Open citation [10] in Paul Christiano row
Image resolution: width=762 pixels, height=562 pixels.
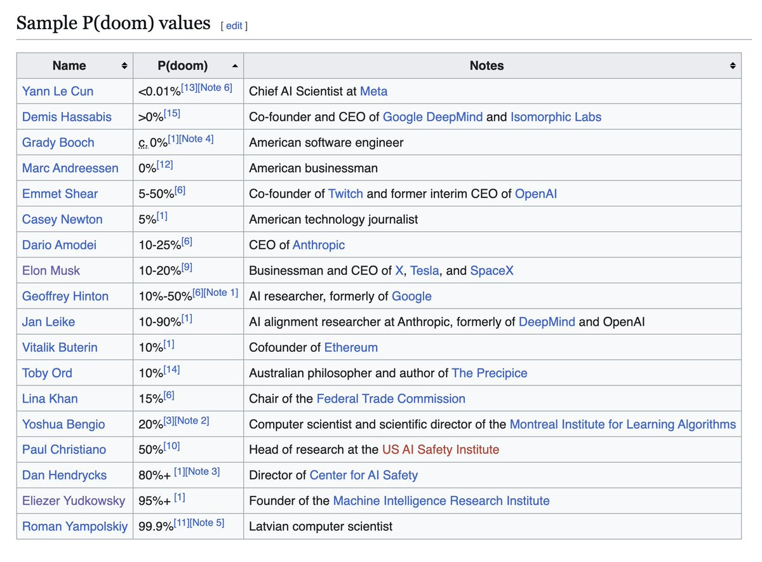point(171,446)
